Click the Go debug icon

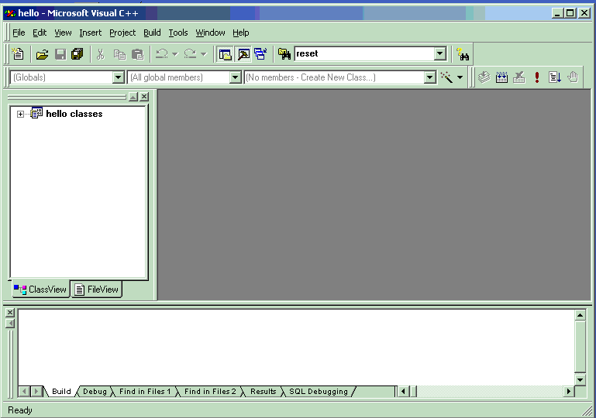point(555,77)
